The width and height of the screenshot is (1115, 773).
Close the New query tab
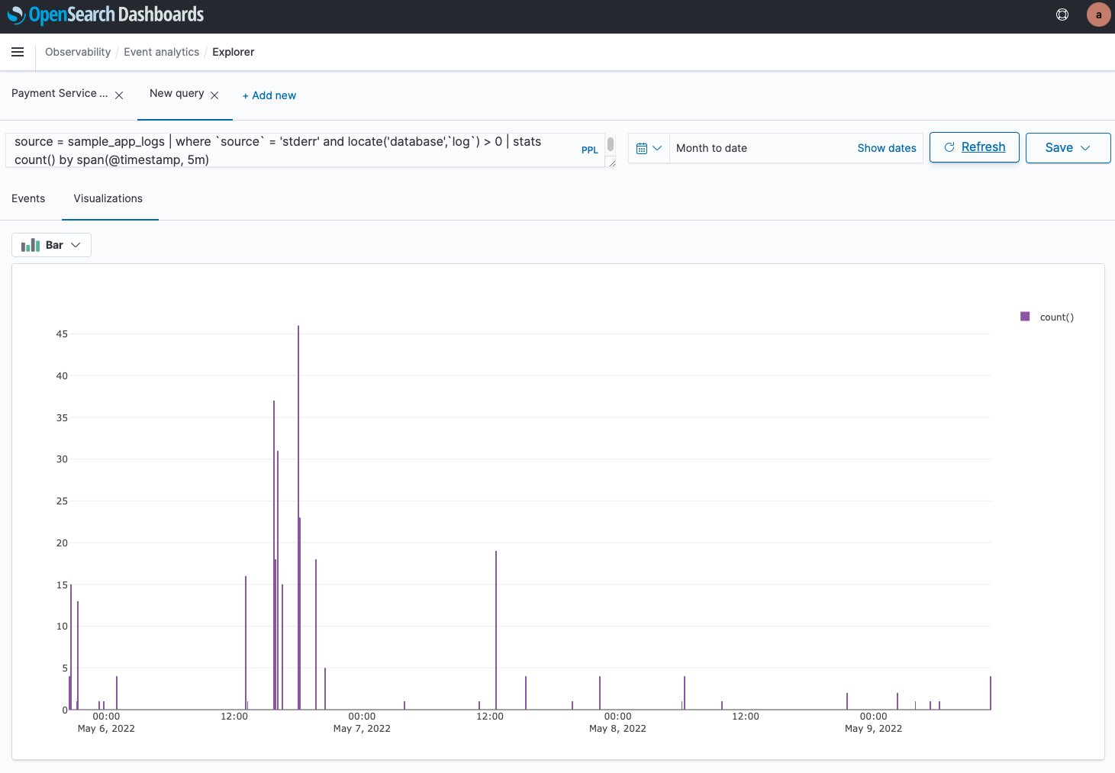point(214,95)
